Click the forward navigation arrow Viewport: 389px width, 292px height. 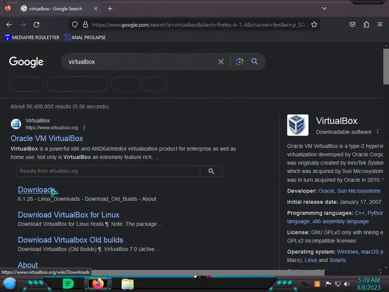pyautogui.click(x=23, y=25)
